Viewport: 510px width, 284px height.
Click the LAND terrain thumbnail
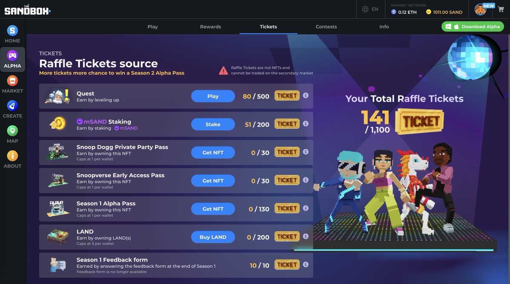click(x=57, y=237)
